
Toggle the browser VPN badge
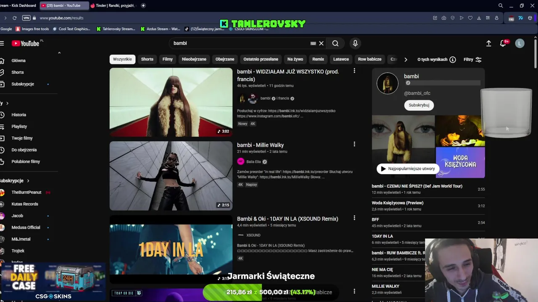pos(26,18)
